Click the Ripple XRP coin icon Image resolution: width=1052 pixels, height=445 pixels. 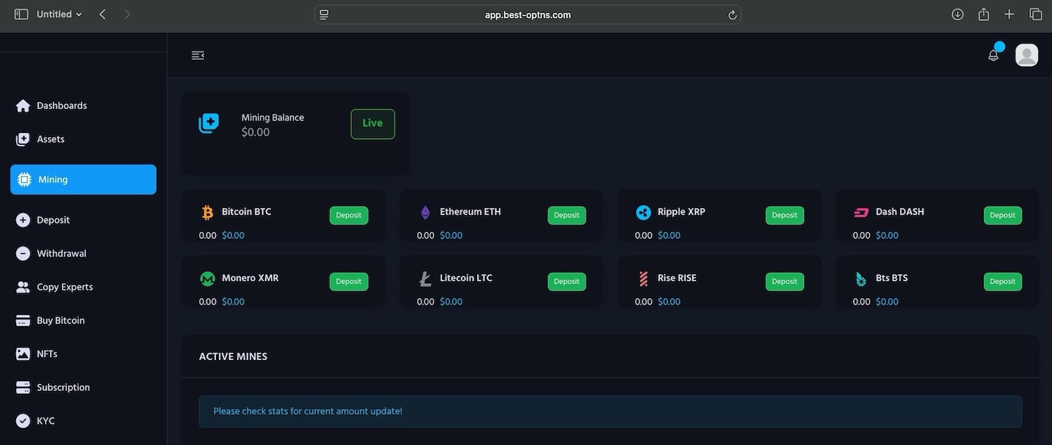(643, 212)
